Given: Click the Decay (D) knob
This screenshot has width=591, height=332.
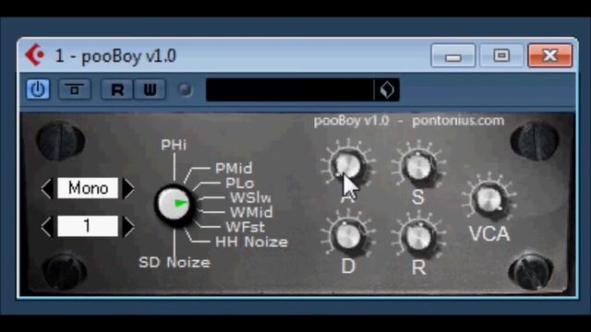Looking at the screenshot, I should coord(347,236).
